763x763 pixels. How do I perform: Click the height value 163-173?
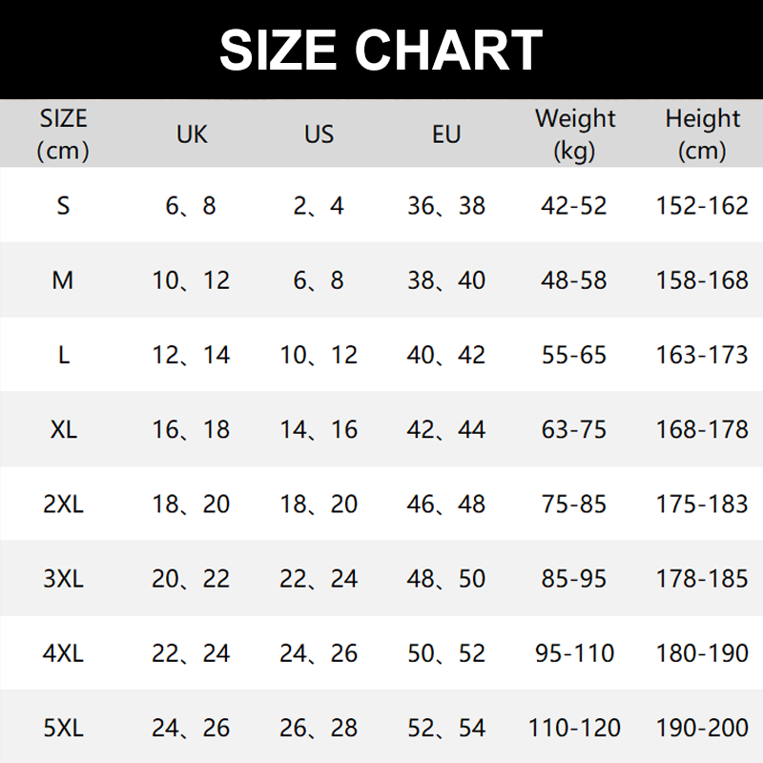point(702,355)
